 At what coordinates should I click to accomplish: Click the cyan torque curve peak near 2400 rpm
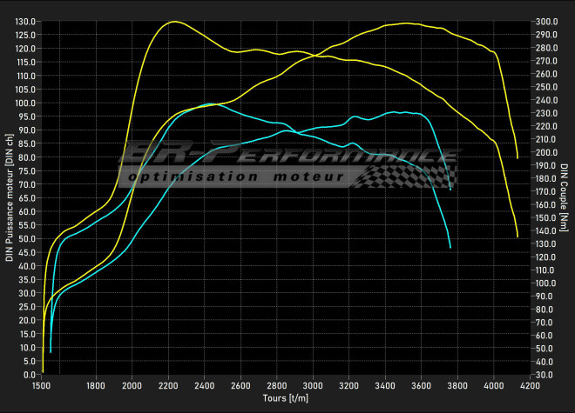pos(209,103)
